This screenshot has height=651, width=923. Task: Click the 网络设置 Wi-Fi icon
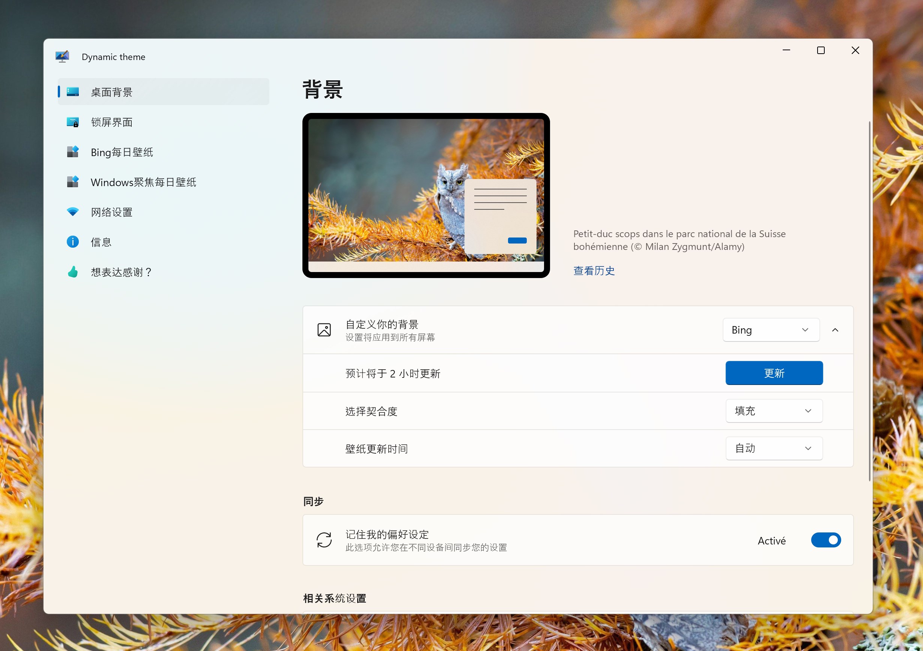73,212
